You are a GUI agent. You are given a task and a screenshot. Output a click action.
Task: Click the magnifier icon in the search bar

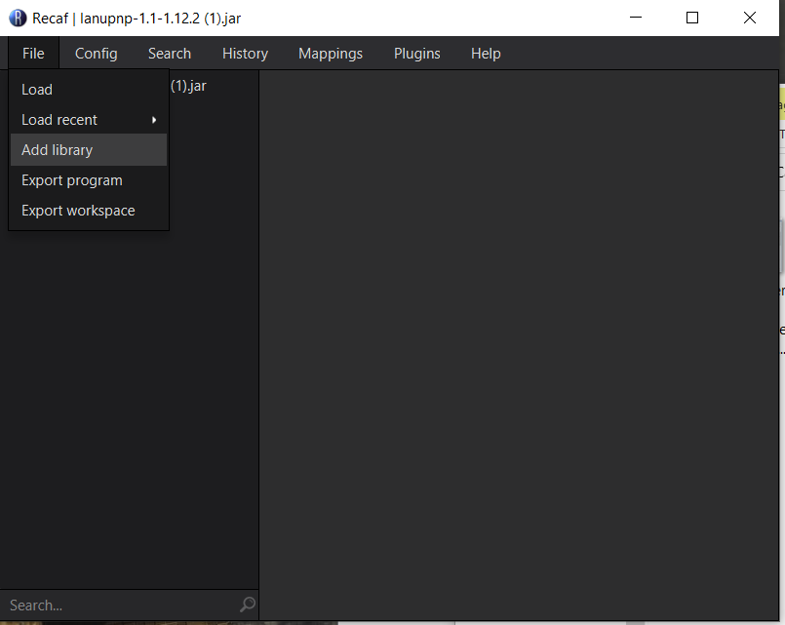[x=246, y=605]
